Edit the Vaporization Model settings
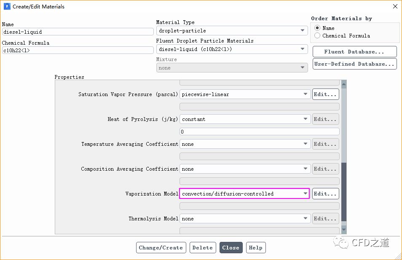 (x=325, y=194)
